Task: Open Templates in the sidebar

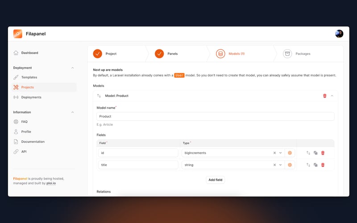Action: (29, 77)
